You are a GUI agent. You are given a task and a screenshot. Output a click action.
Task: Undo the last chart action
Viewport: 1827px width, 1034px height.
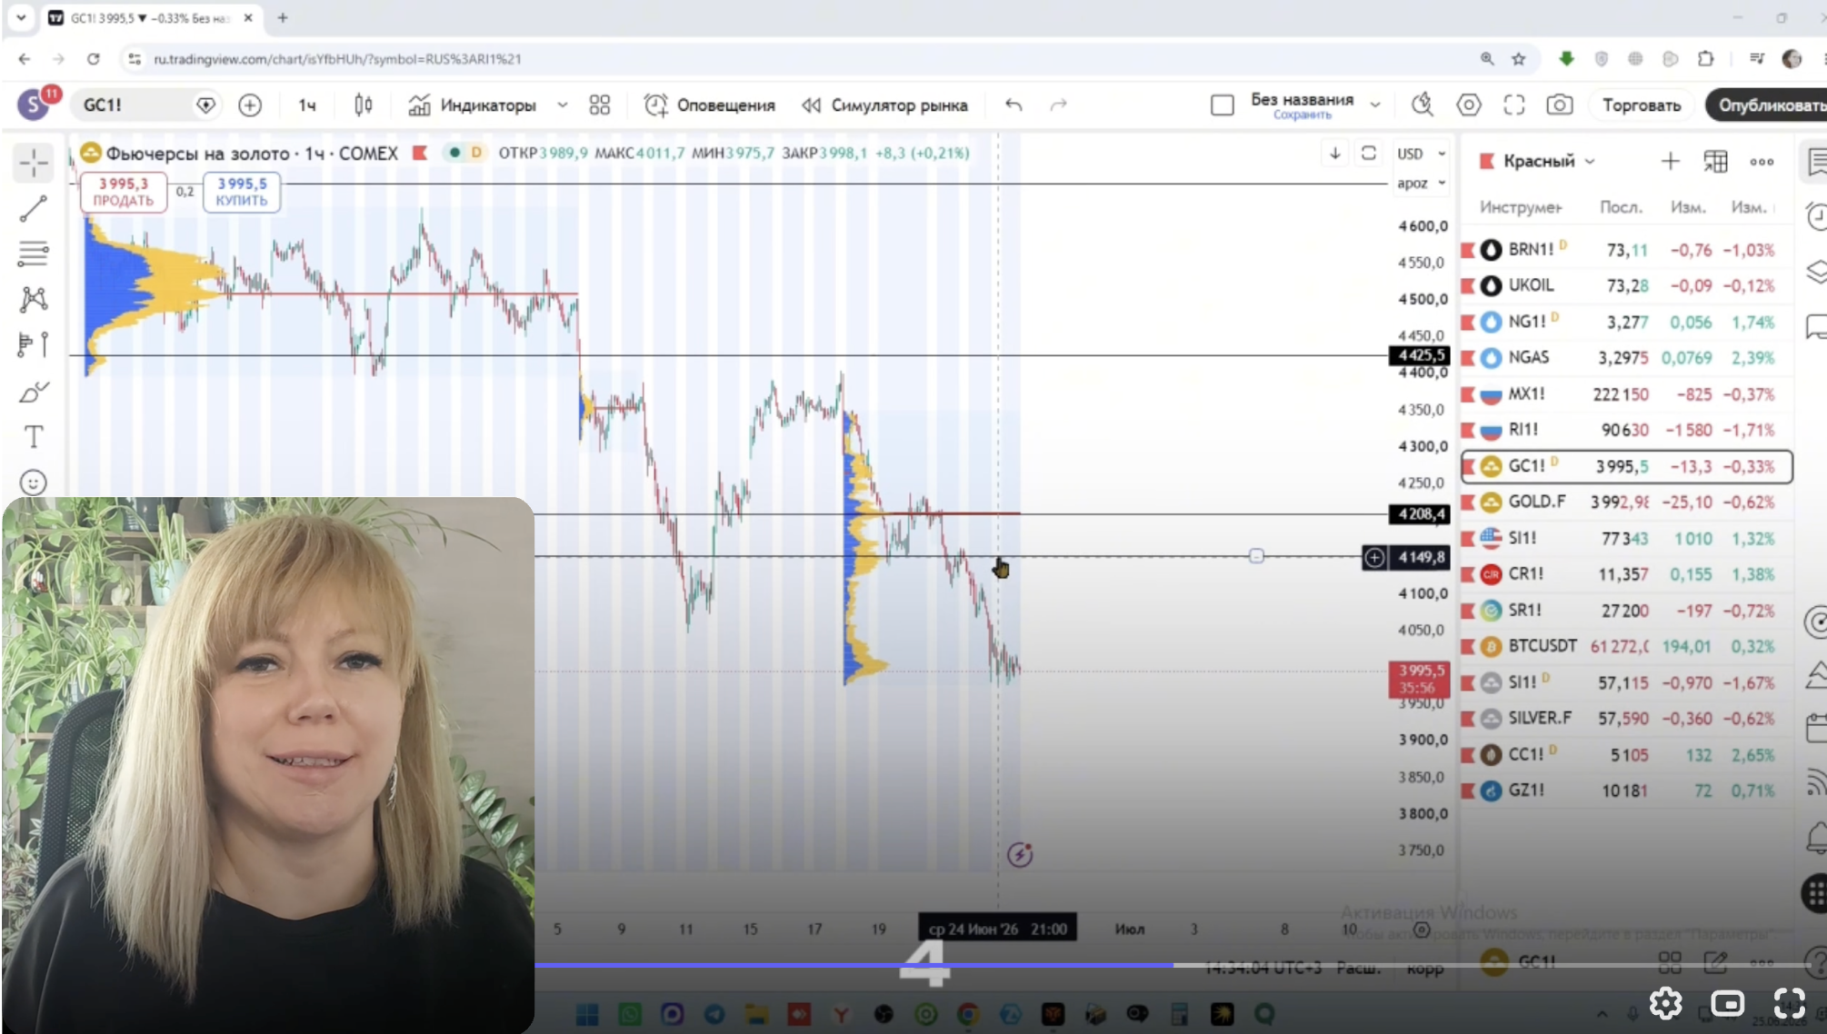point(1013,105)
